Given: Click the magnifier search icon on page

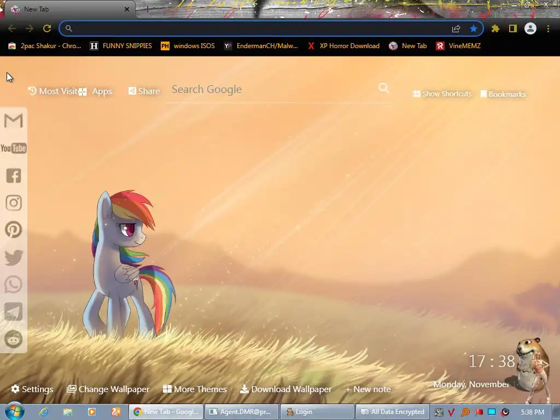Looking at the screenshot, I should 383,88.
